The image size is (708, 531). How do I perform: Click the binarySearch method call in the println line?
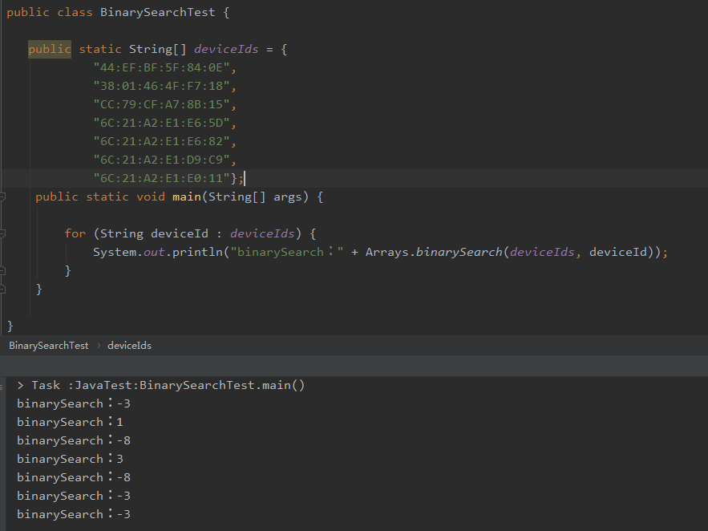pyautogui.click(x=459, y=252)
